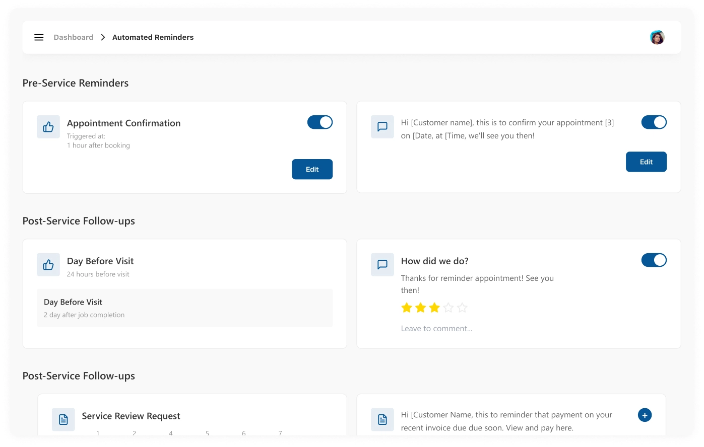704x447 pixels.
Task: Select Automated Reminders breadcrumb item
Action: coord(153,37)
